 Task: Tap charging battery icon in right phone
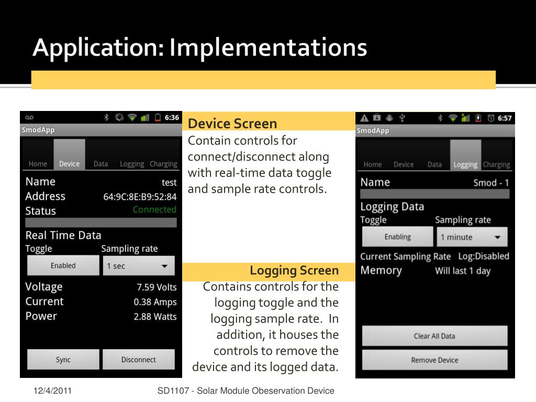[x=478, y=118]
